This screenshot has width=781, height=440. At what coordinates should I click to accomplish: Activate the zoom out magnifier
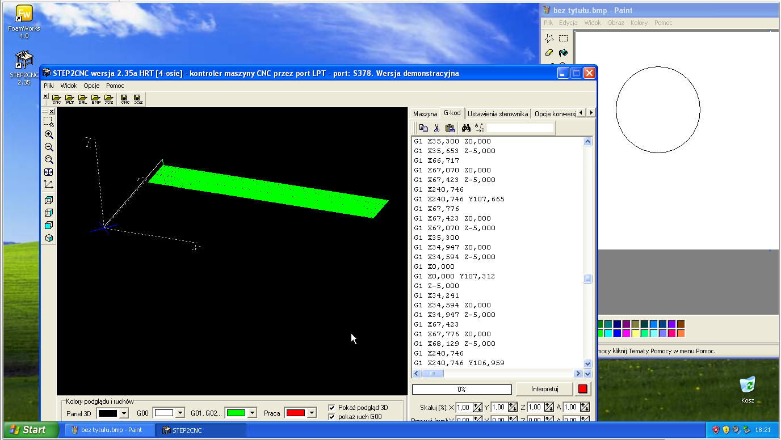pyautogui.click(x=49, y=147)
